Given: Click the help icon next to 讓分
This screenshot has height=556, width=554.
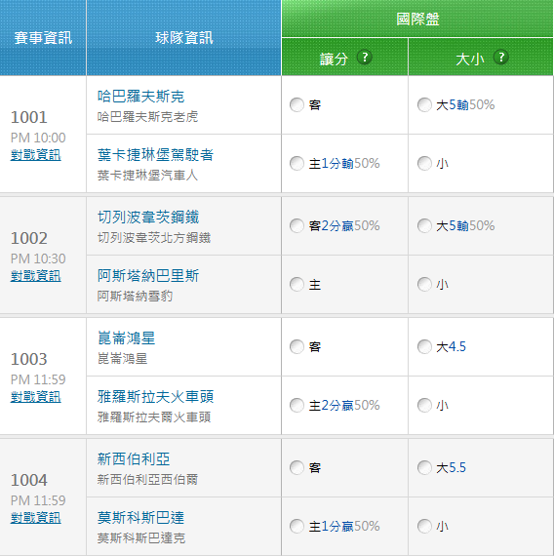Looking at the screenshot, I should coord(364,58).
